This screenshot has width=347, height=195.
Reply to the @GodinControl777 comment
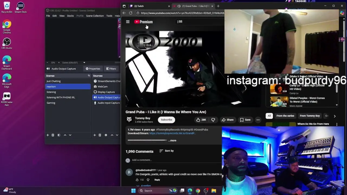pos(157,180)
